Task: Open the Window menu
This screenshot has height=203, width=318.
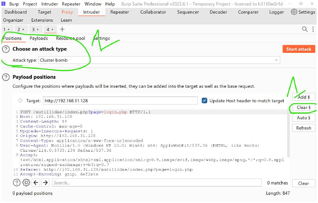Action: click(93, 4)
